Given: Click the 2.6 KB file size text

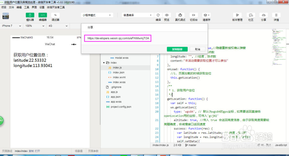Looking at the screenshot, I should click(x=177, y=145).
